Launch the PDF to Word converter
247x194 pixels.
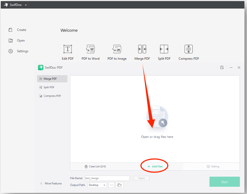coord(90,52)
